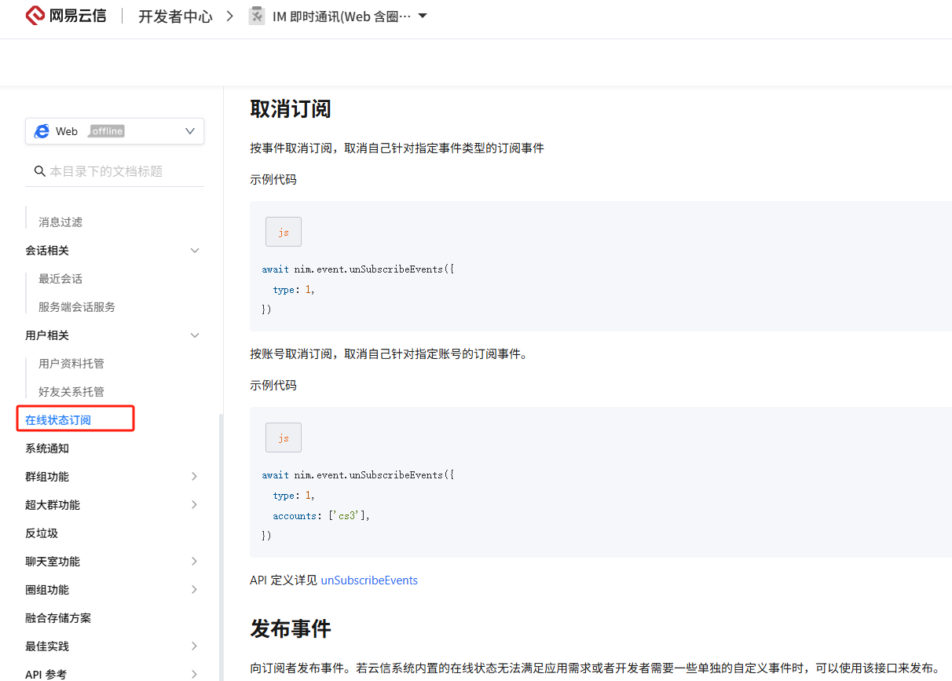Focus the 本目录下的文档标题 search field

click(115, 171)
